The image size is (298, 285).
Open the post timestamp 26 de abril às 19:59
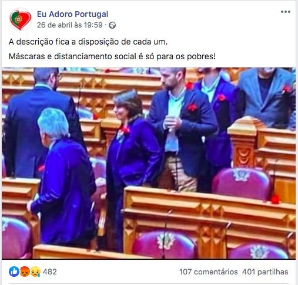70,25
